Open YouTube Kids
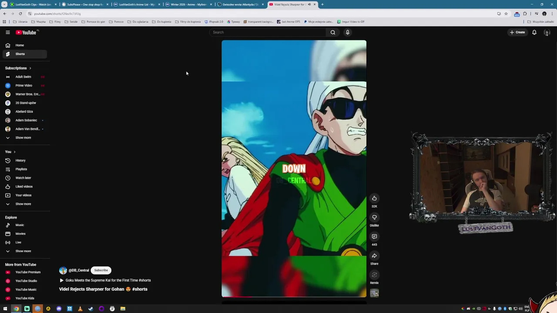The height and width of the screenshot is (313, 557). click(x=25, y=298)
